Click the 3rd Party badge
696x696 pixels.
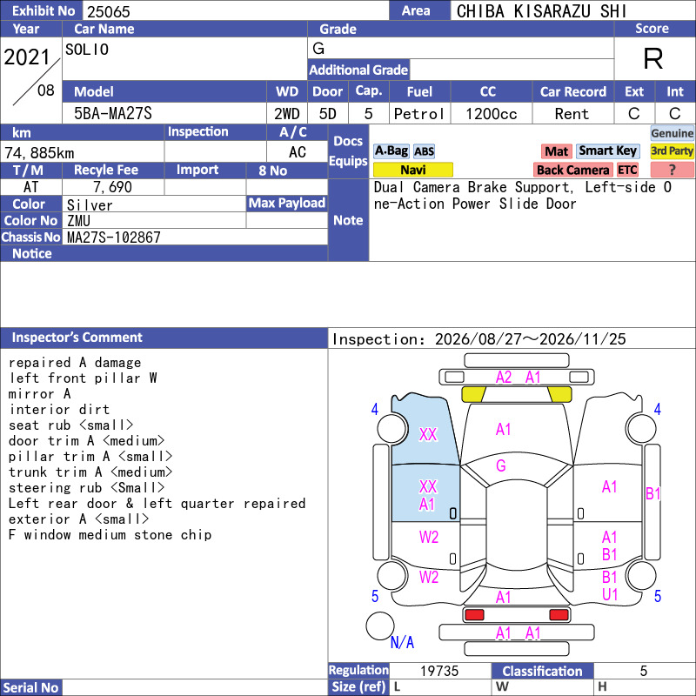[672, 151]
